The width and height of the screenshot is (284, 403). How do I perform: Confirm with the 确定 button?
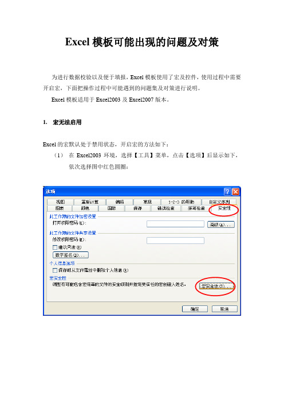(x=195, y=309)
